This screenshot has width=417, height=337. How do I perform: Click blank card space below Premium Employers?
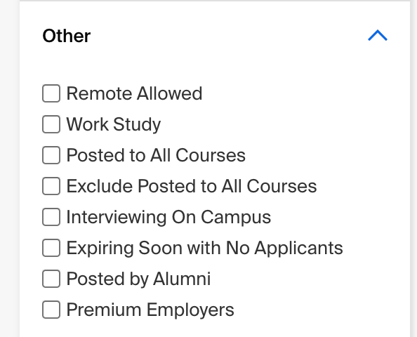point(213,329)
